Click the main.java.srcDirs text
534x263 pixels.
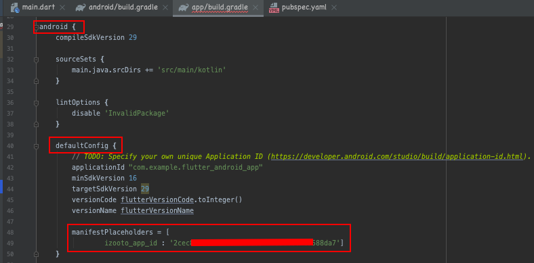(106, 70)
